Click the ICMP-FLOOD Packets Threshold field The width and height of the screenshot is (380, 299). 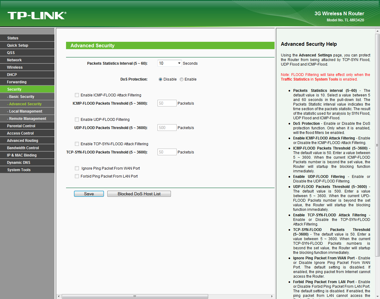coord(167,103)
